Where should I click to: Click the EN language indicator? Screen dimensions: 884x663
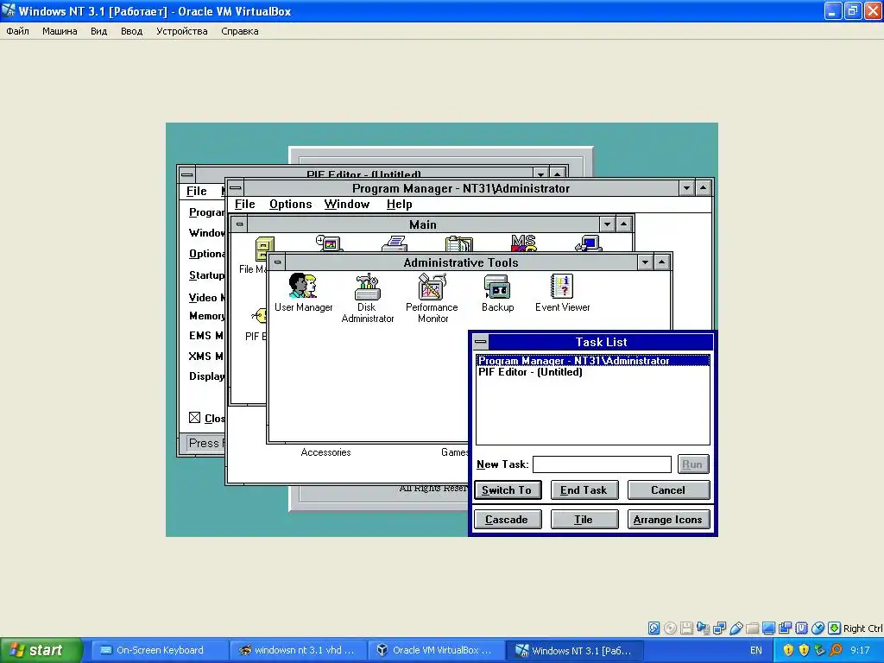pyautogui.click(x=756, y=650)
